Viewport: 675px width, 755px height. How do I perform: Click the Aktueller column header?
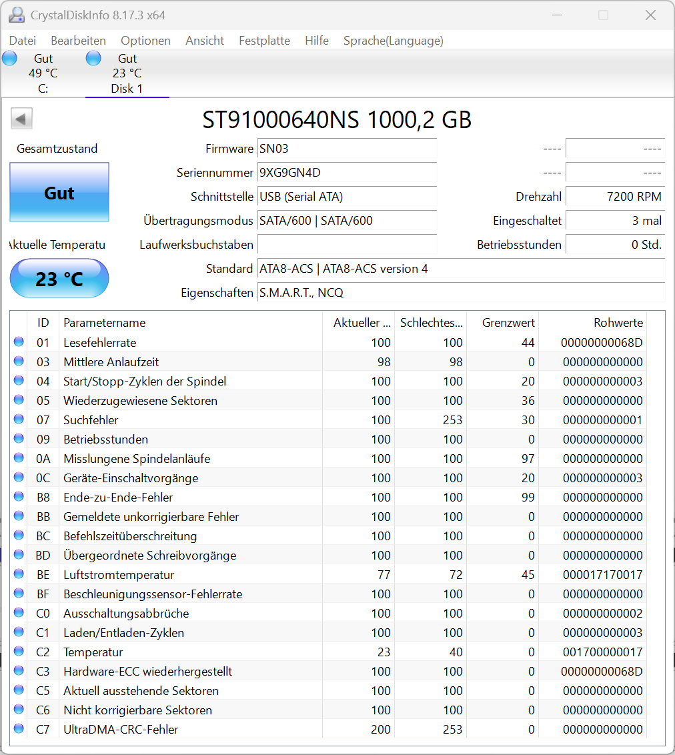(359, 323)
